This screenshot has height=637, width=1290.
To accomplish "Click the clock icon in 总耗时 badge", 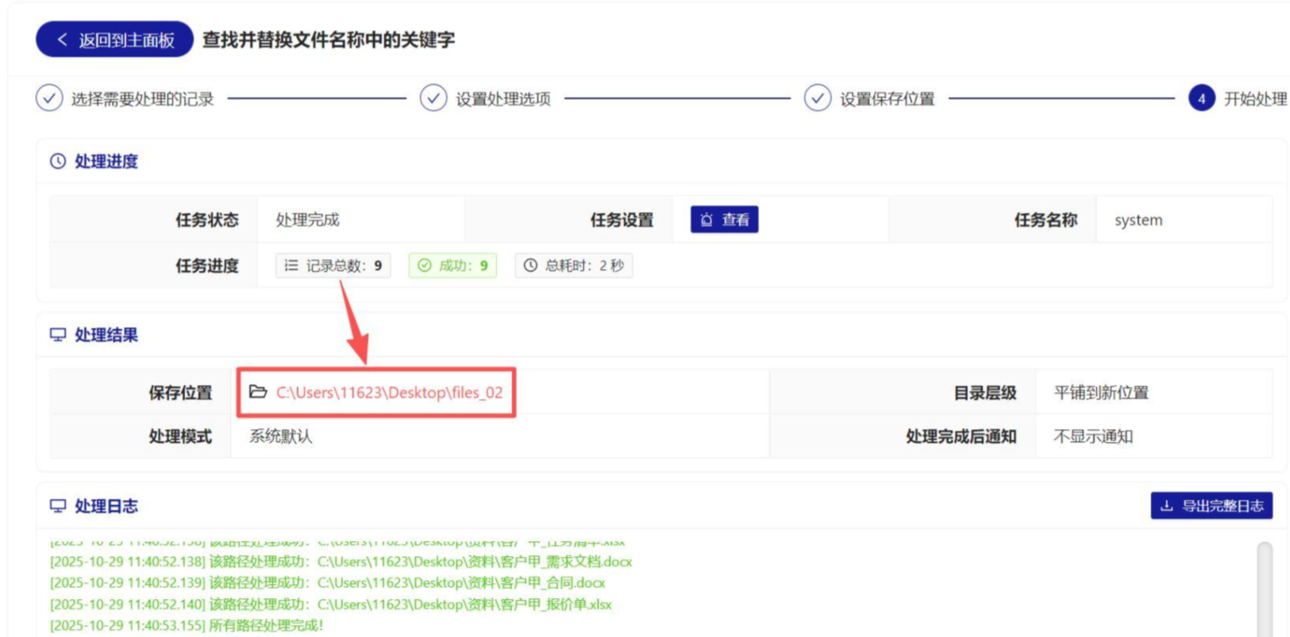I will click(x=530, y=266).
